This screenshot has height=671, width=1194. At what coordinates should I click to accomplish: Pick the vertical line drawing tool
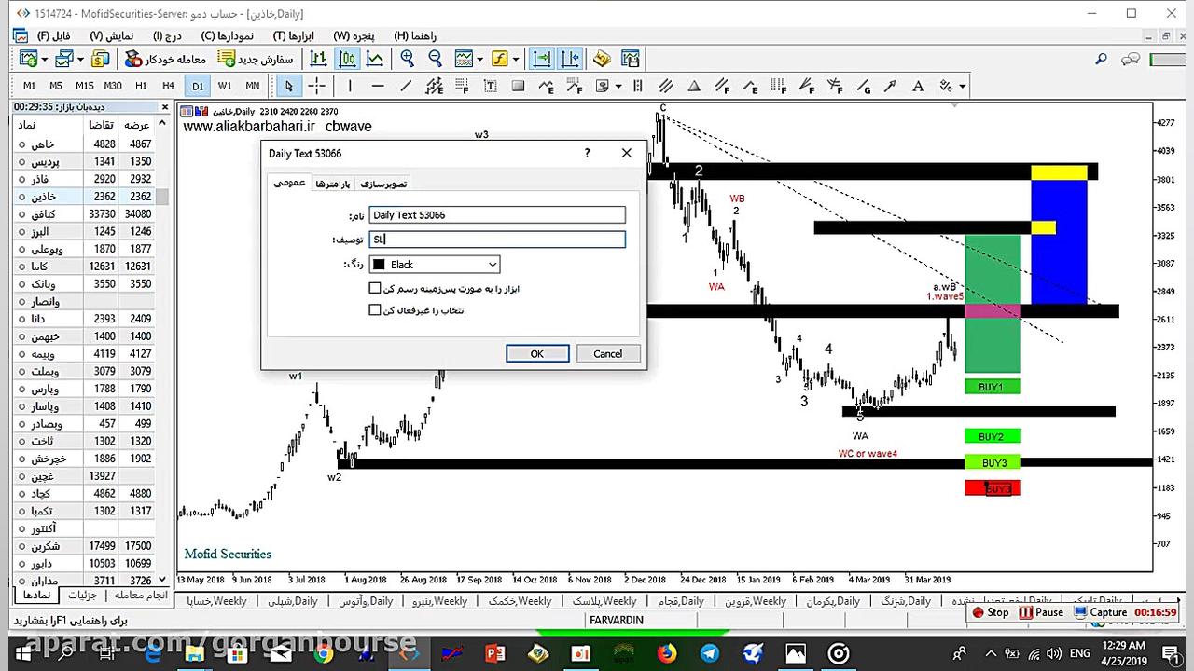point(350,86)
